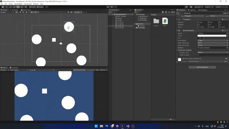Click the Pause button

click(112, 7)
